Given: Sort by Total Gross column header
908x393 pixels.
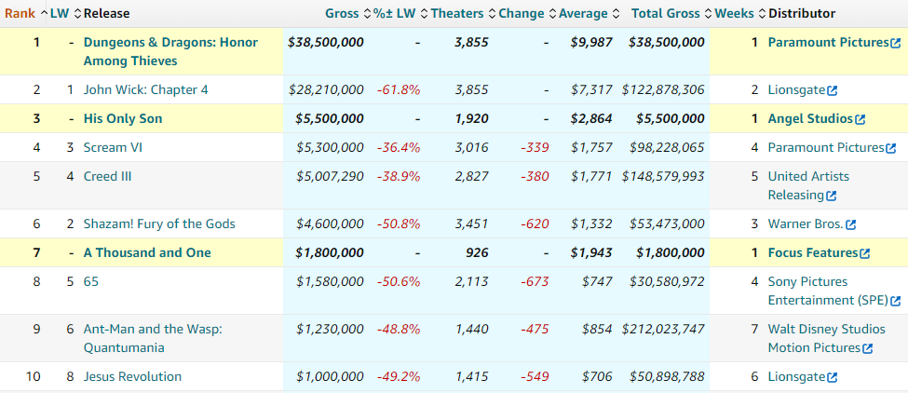Looking at the screenshot, I should pyautogui.click(x=666, y=13).
